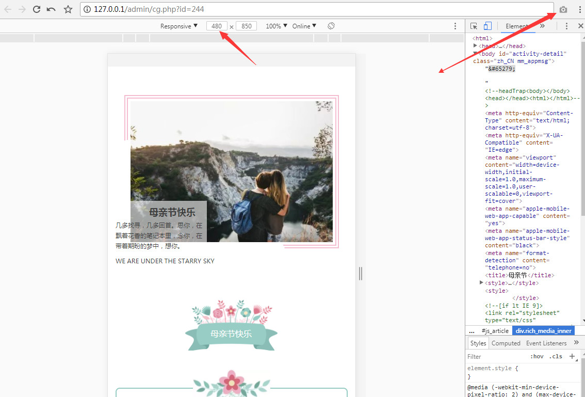Open the Computed tab
The image size is (585, 397).
tap(506, 343)
